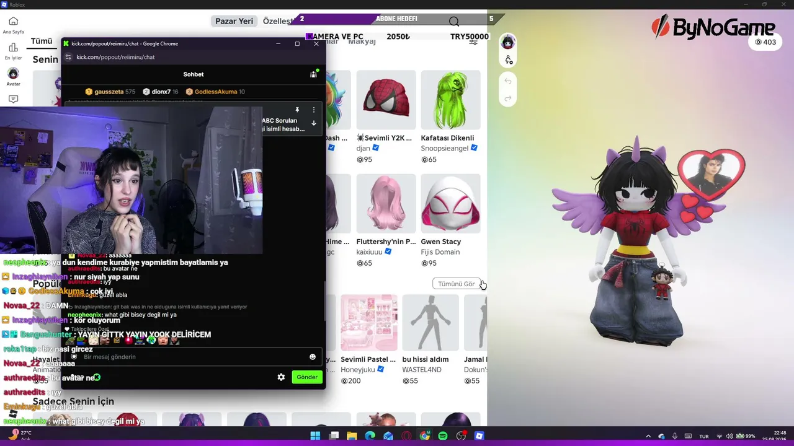The image size is (794, 446).
Task: Open creator link kaixiuuu
Action: [x=369, y=251]
